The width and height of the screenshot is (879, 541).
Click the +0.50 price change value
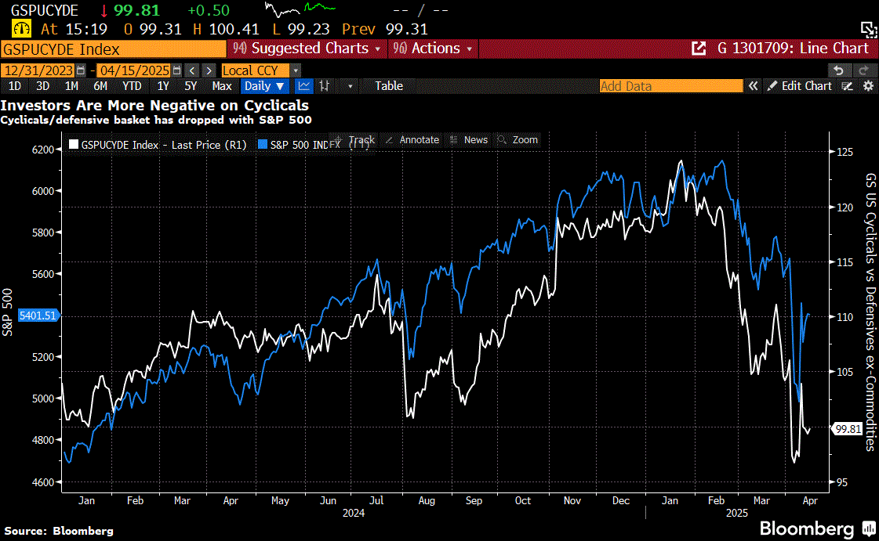(x=209, y=10)
